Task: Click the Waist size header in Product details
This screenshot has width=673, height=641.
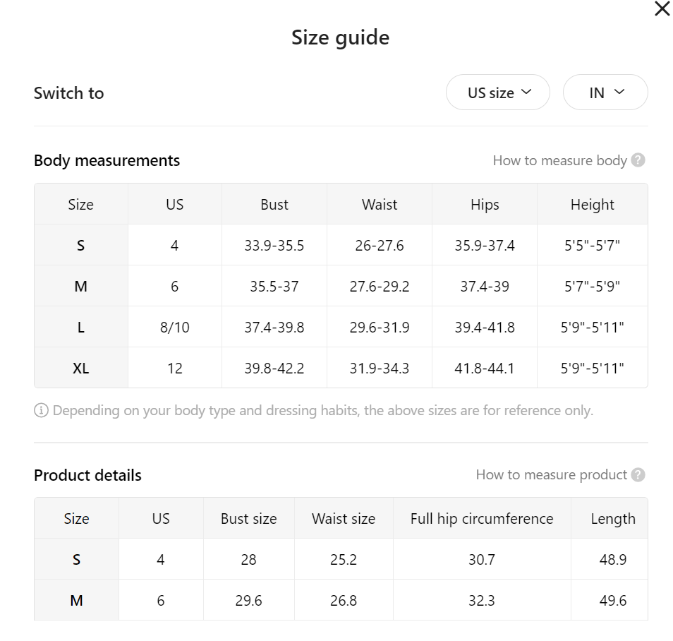Action: click(344, 519)
